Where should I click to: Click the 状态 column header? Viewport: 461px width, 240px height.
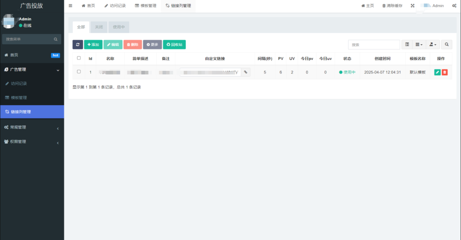click(x=347, y=59)
